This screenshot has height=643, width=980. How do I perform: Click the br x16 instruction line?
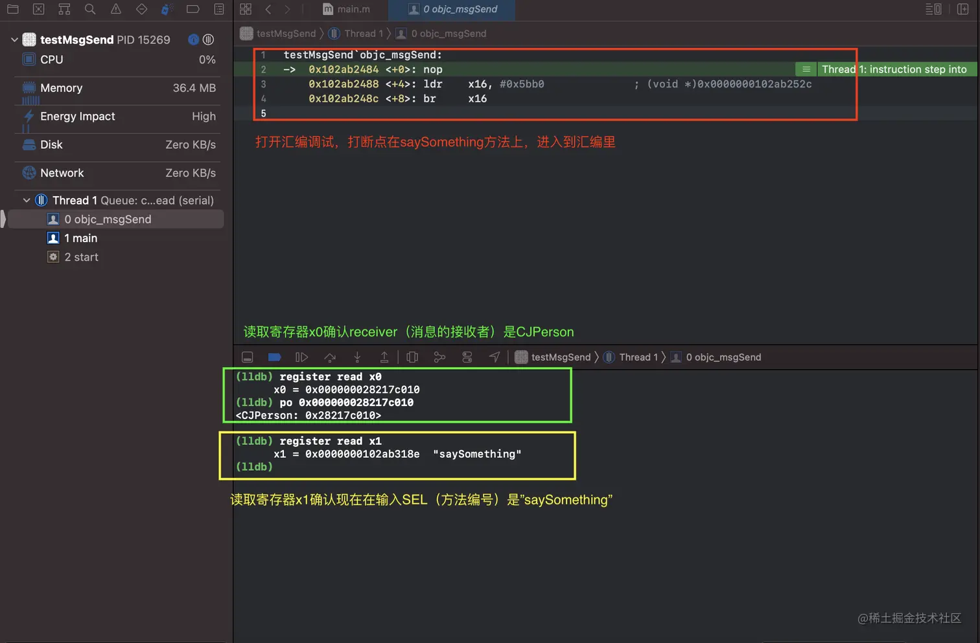[x=397, y=98]
